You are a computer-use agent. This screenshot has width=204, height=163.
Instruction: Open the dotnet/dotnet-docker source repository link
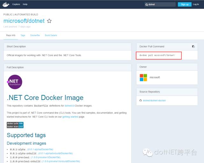coord(154,101)
